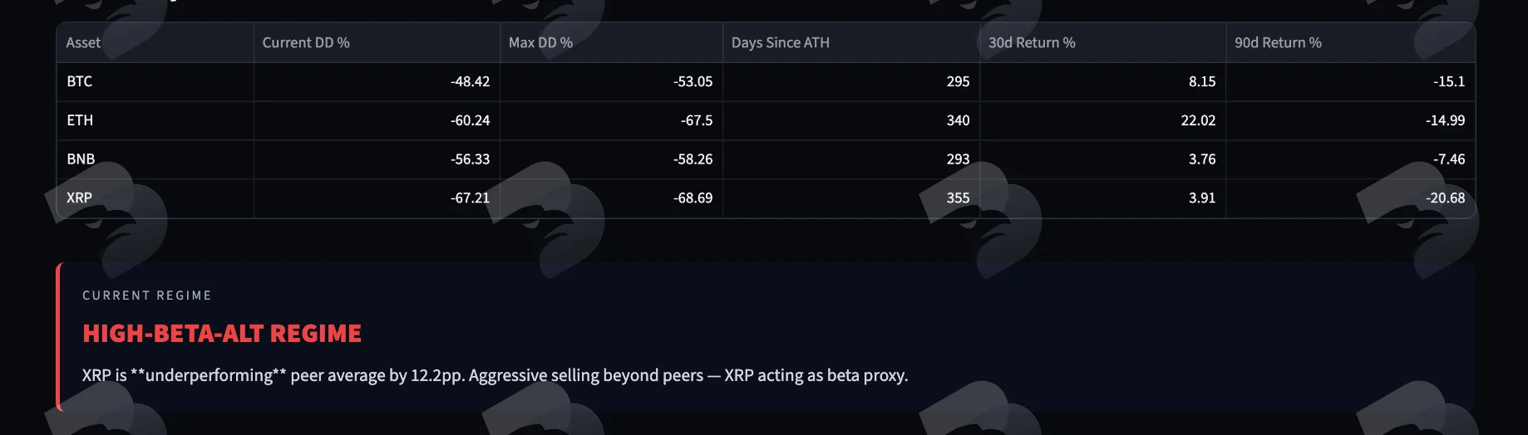Screen dimensions: 1528x435
Task: Click BTC days since ATH 295
Action: pyautogui.click(x=958, y=81)
